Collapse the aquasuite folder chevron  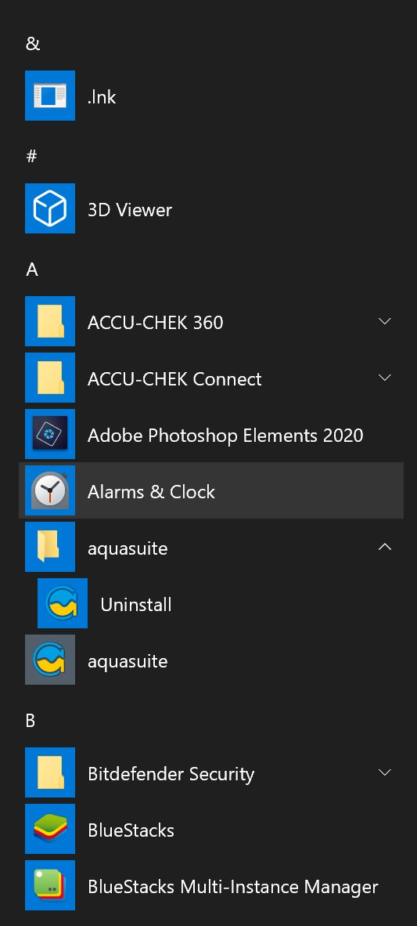click(x=385, y=547)
